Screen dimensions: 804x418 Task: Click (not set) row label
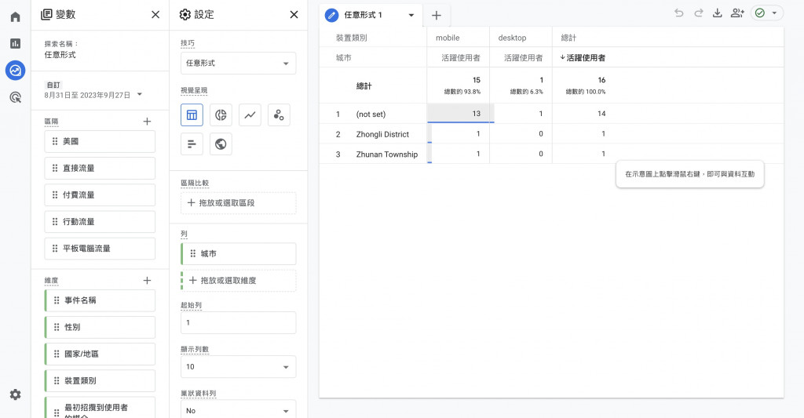click(x=371, y=114)
